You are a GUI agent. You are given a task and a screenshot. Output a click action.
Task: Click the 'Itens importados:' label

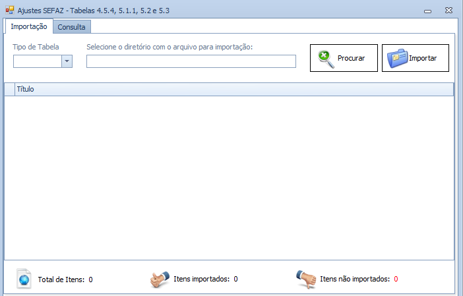201,279
